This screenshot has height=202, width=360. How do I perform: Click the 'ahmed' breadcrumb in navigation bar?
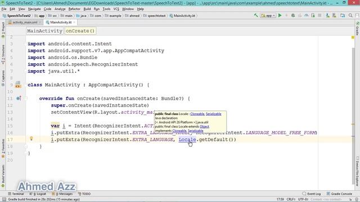[x=132, y=16]
